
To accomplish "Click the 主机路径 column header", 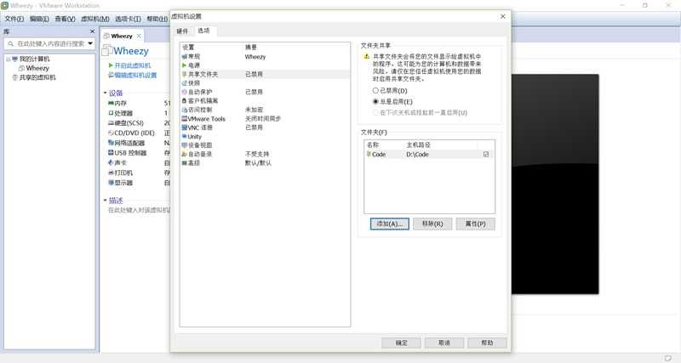I will pyautogui.click(x=419, y=145).
